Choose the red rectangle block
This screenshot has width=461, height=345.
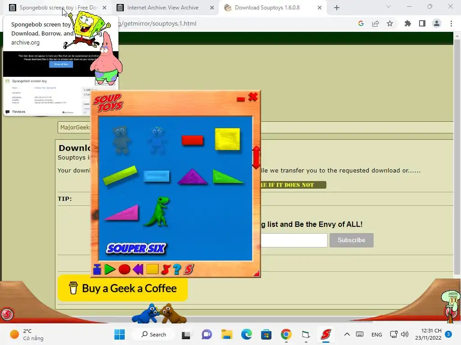(x=192, y=140)
